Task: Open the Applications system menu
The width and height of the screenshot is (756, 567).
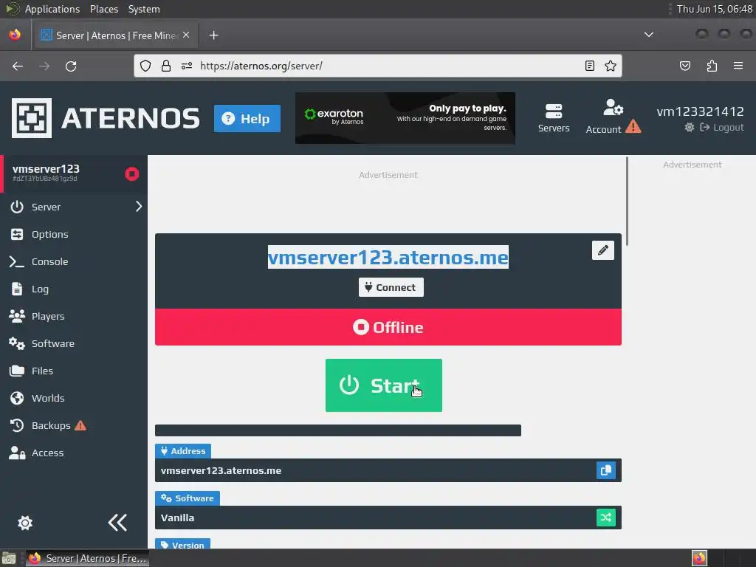Action: pyautogui.click(x=52, y=9)
